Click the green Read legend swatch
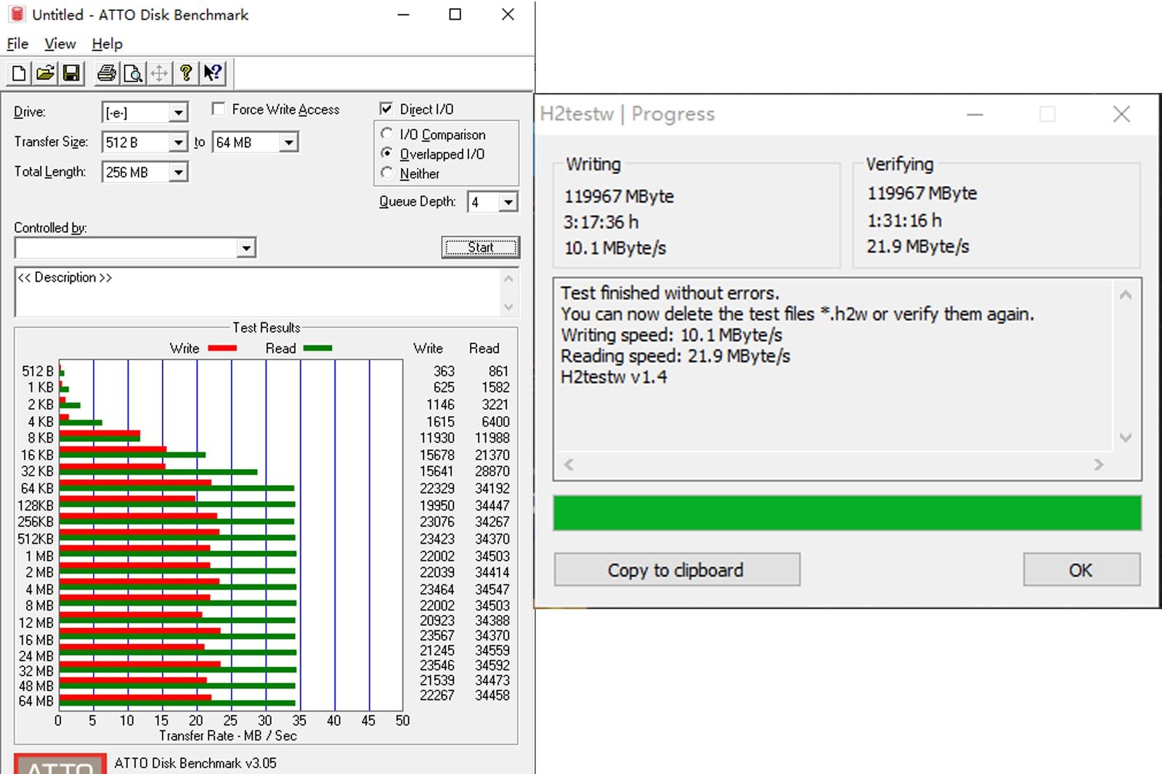This screenshot has height=774, width=1162. tap(317, 349)
